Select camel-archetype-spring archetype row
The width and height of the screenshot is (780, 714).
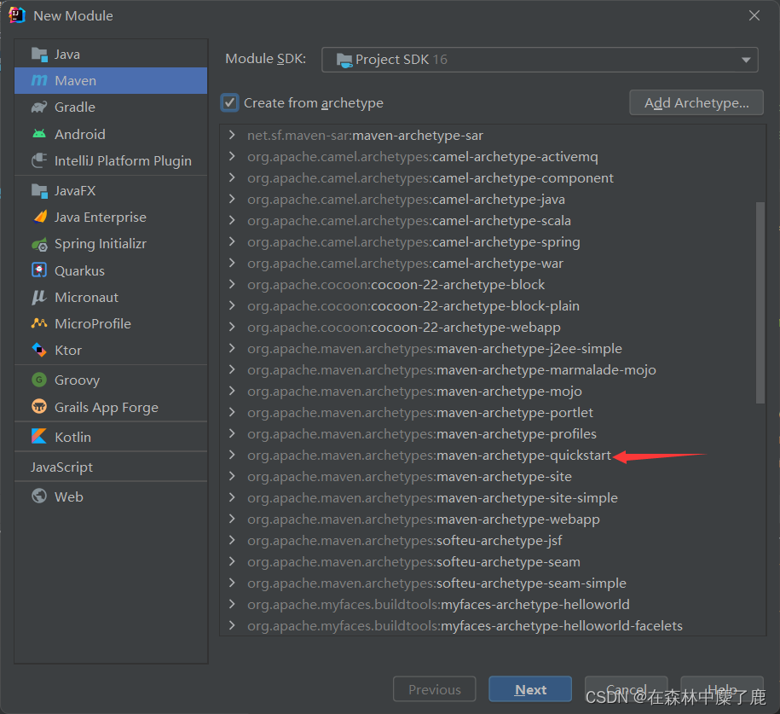tap(493, 242)
